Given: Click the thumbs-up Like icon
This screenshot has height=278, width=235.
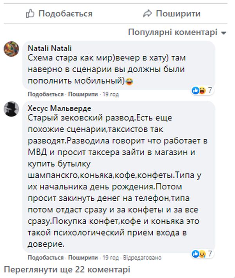Looking at the screenshot, I should click(x=30, y=14).
